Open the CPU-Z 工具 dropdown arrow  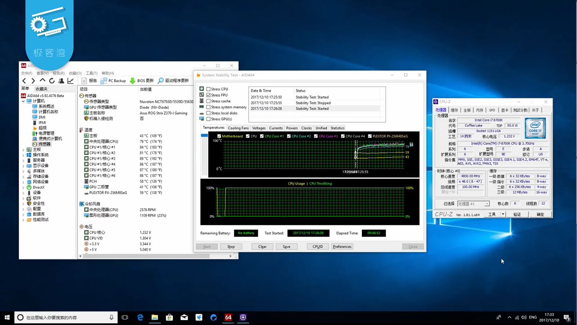click(x=503, y=214)
